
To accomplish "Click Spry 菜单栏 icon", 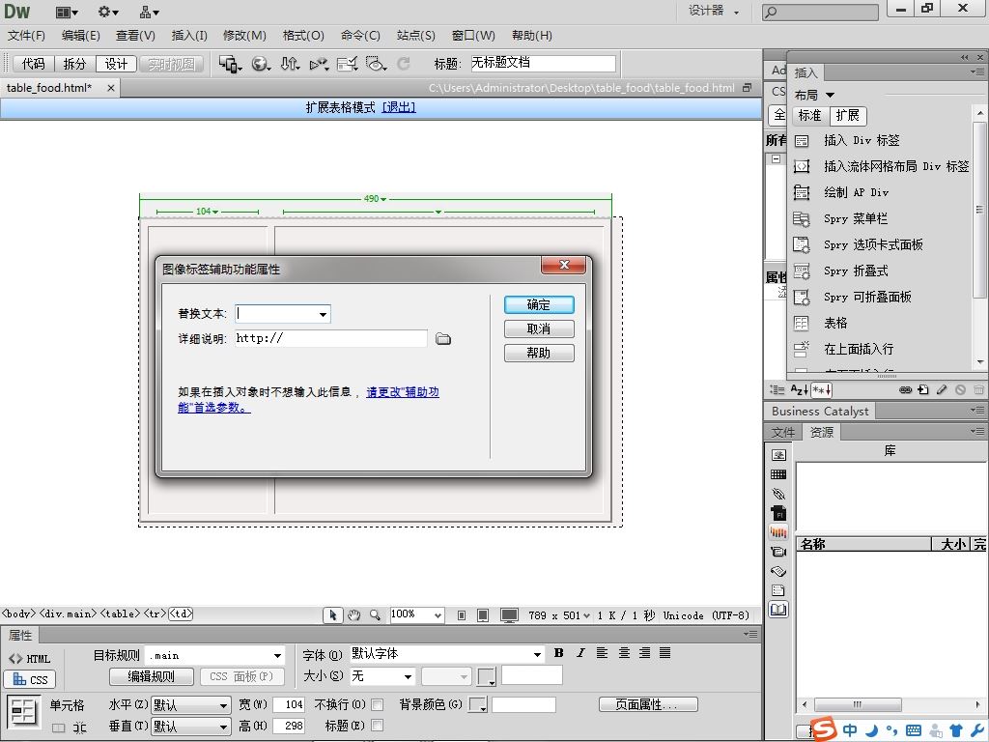I will (801, 219).
